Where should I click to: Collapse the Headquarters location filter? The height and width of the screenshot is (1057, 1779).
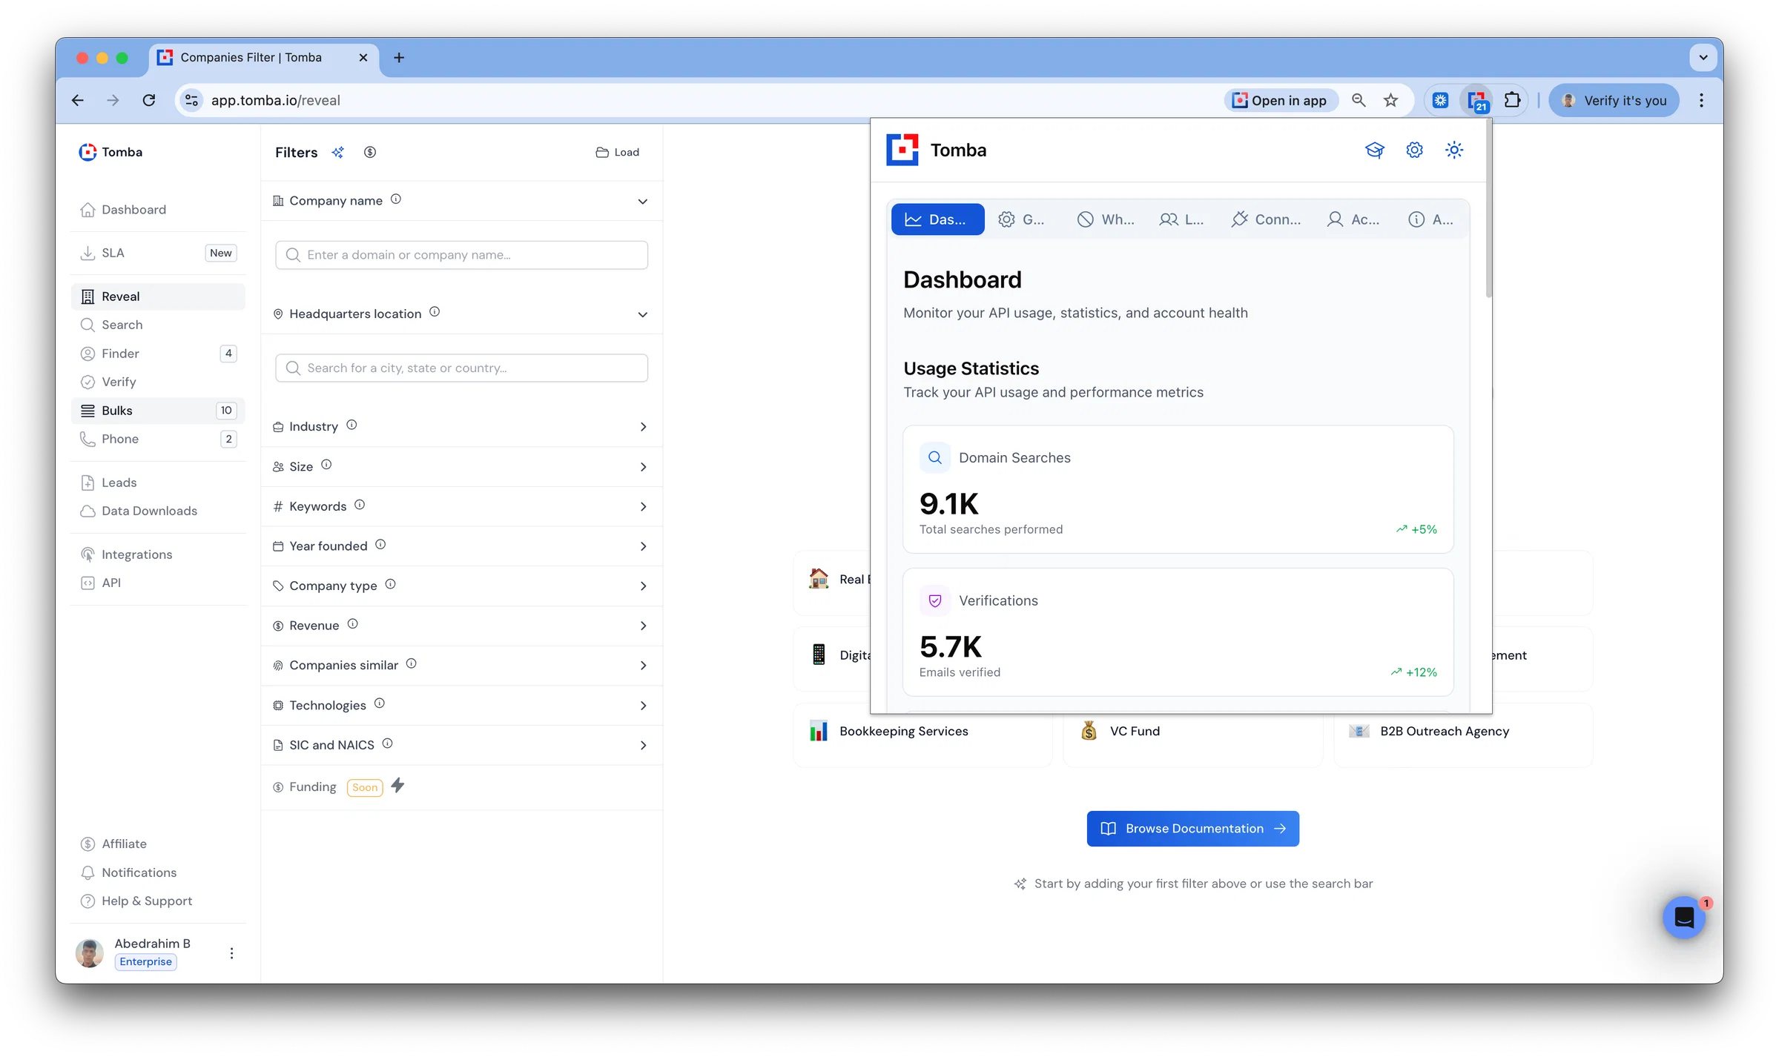coord(642,314)
